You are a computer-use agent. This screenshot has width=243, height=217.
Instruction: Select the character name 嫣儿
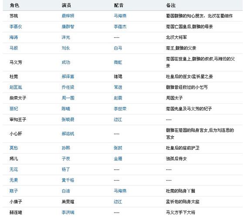[x=13, y=158]
